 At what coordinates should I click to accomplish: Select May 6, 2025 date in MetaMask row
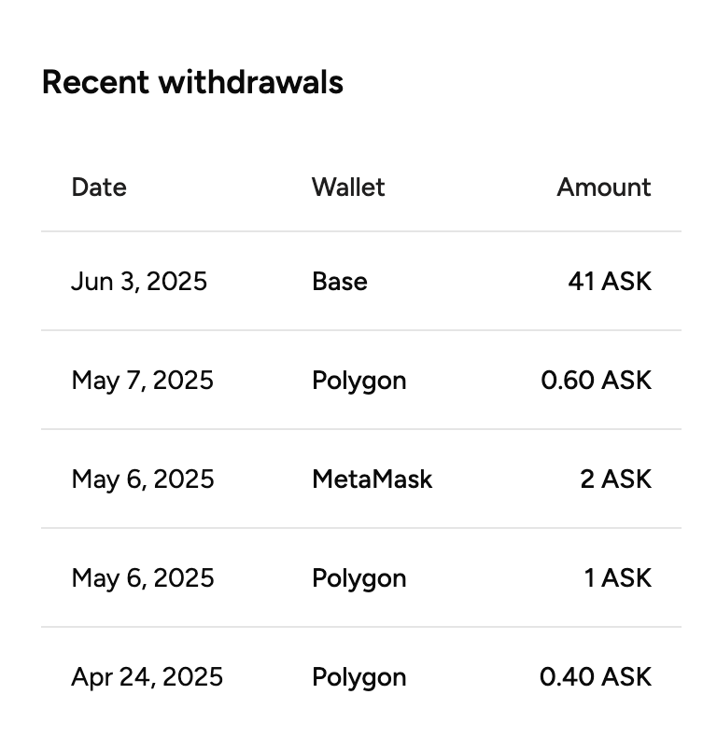(x=143, y=479)
